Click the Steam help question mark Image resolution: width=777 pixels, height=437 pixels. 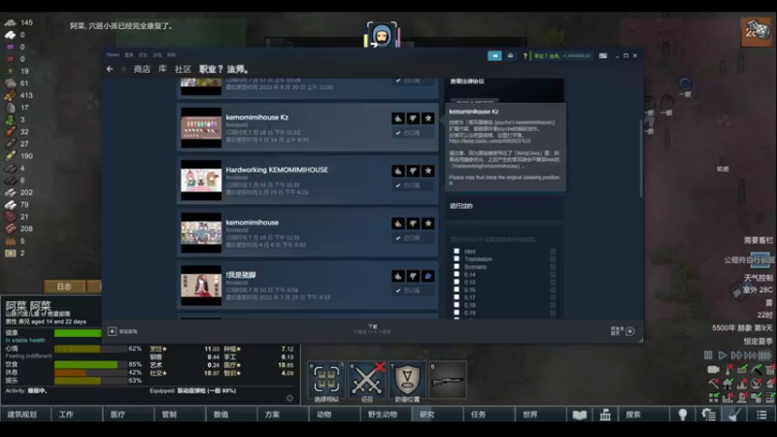[525, 56]
